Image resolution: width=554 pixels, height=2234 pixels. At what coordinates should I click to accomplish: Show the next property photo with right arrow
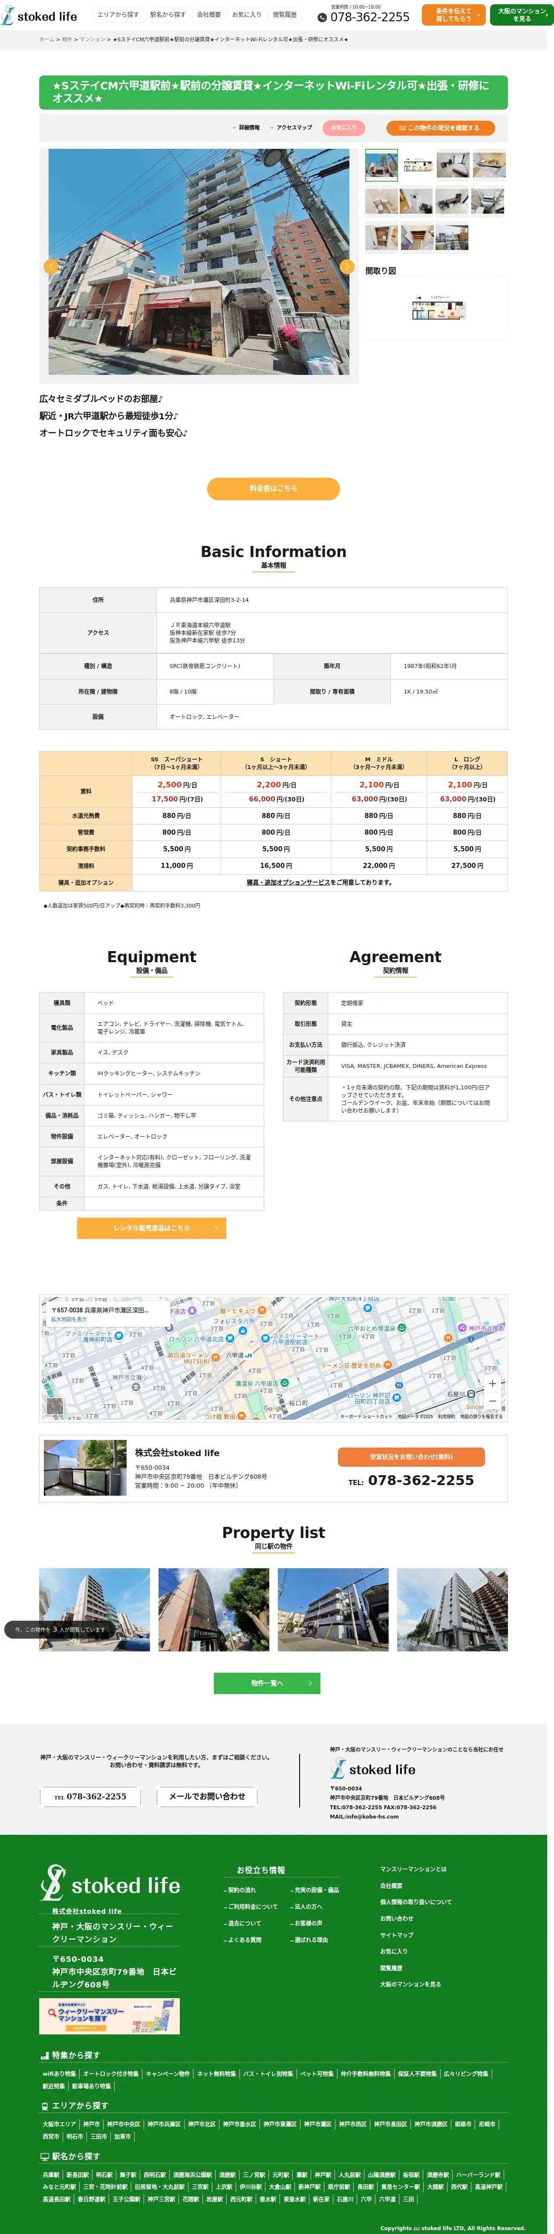tap(347, 266)
